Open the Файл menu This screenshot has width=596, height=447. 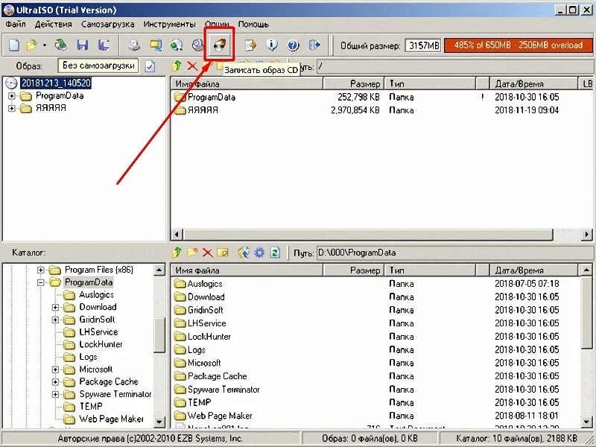pos(16,25)
